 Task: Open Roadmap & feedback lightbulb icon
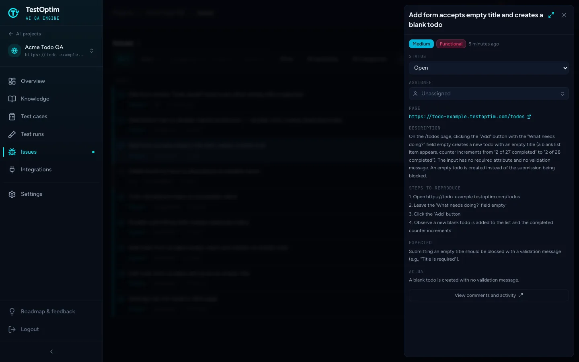12,311
